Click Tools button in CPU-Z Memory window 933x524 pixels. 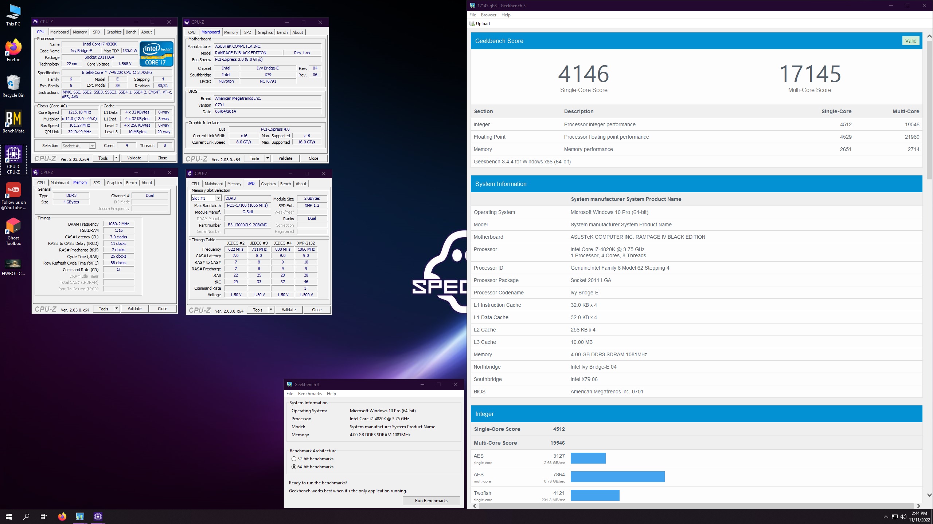pyautogui.click(x=104, y=309)
